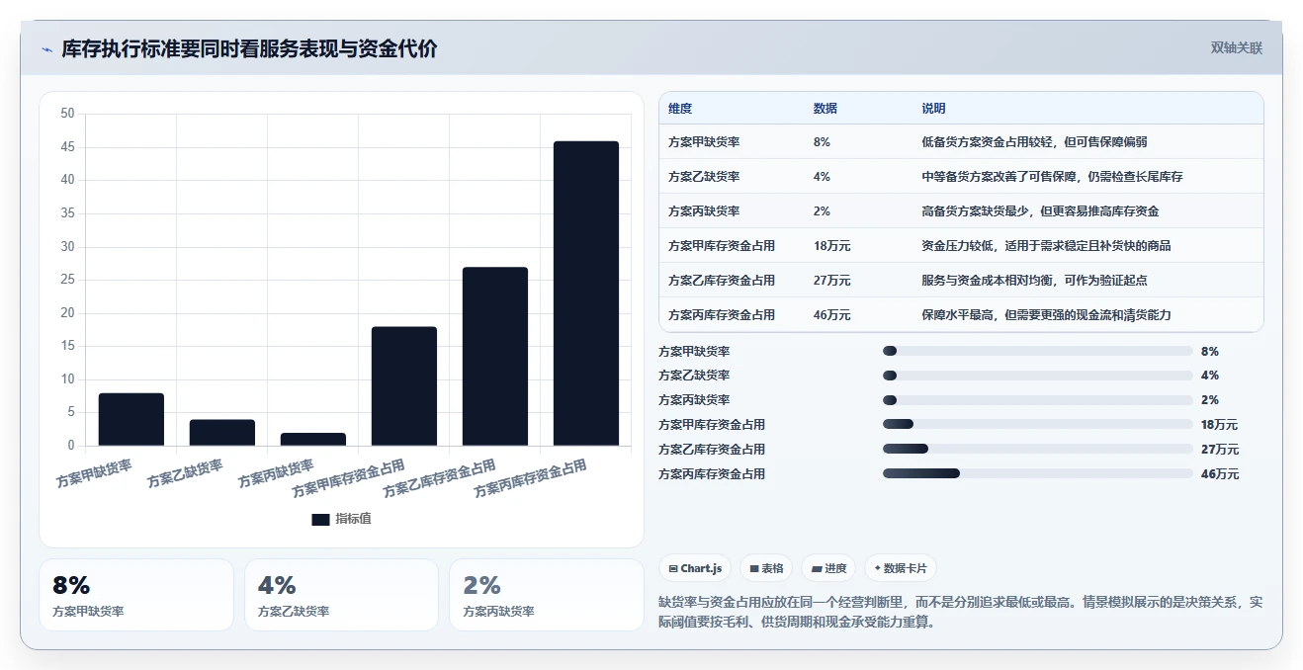Viewport: 1303px width, 670px height.
Task: Click the 方案丙库存资金占用 progress bar
Action: (x=1038, y=474)
